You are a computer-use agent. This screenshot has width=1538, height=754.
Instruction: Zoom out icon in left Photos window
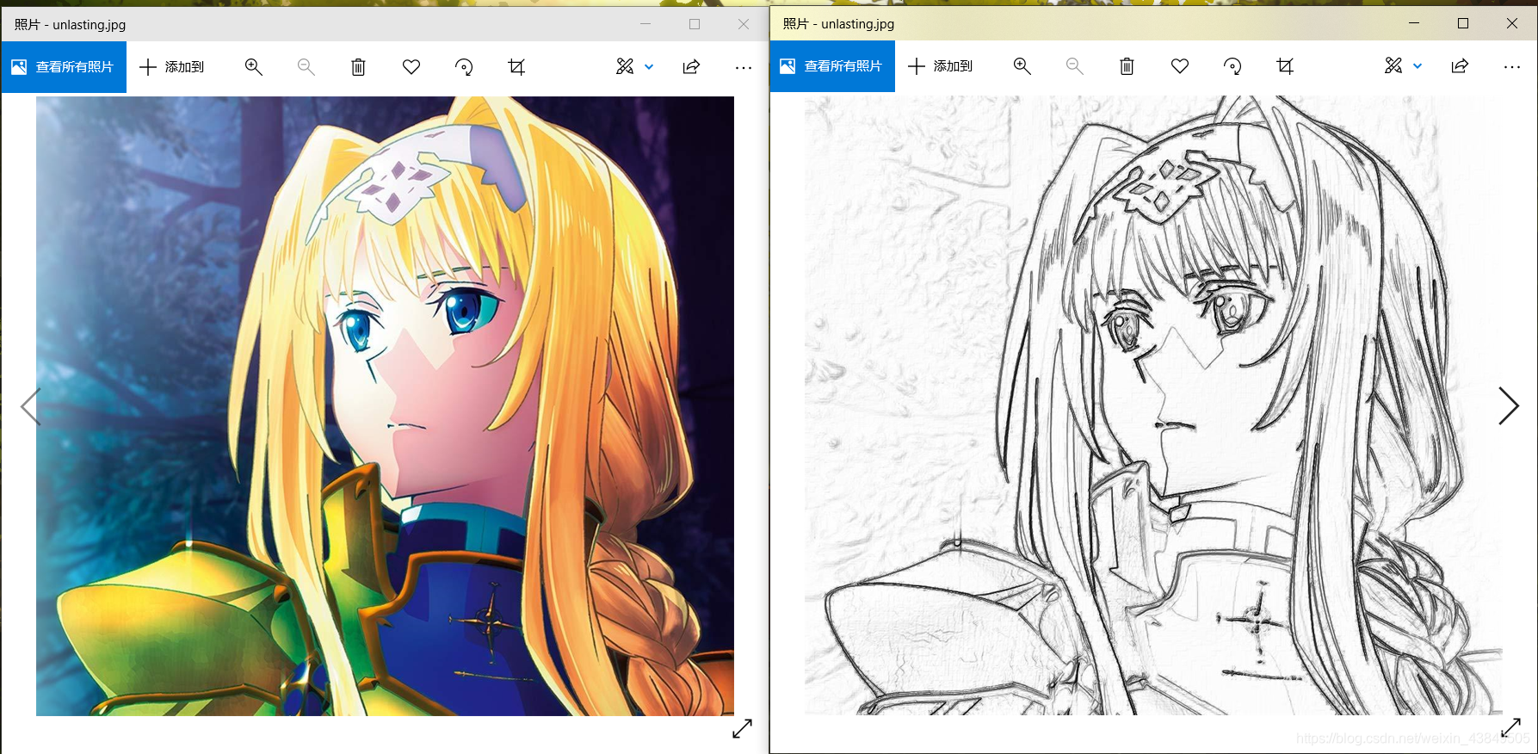point(306,67)
